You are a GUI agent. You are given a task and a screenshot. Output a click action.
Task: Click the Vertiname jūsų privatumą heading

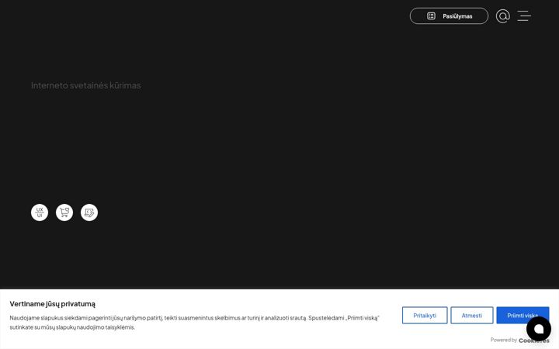[53, 304]
